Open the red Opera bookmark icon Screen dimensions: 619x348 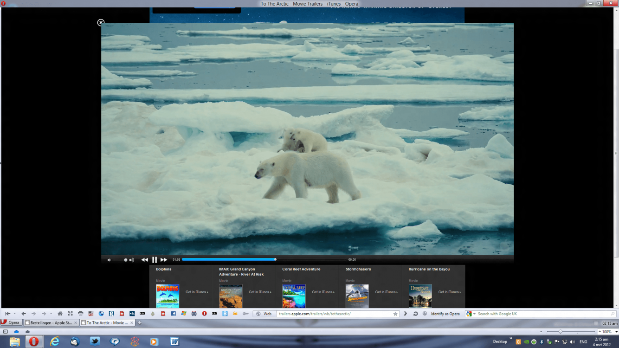[x=204, y=314]
